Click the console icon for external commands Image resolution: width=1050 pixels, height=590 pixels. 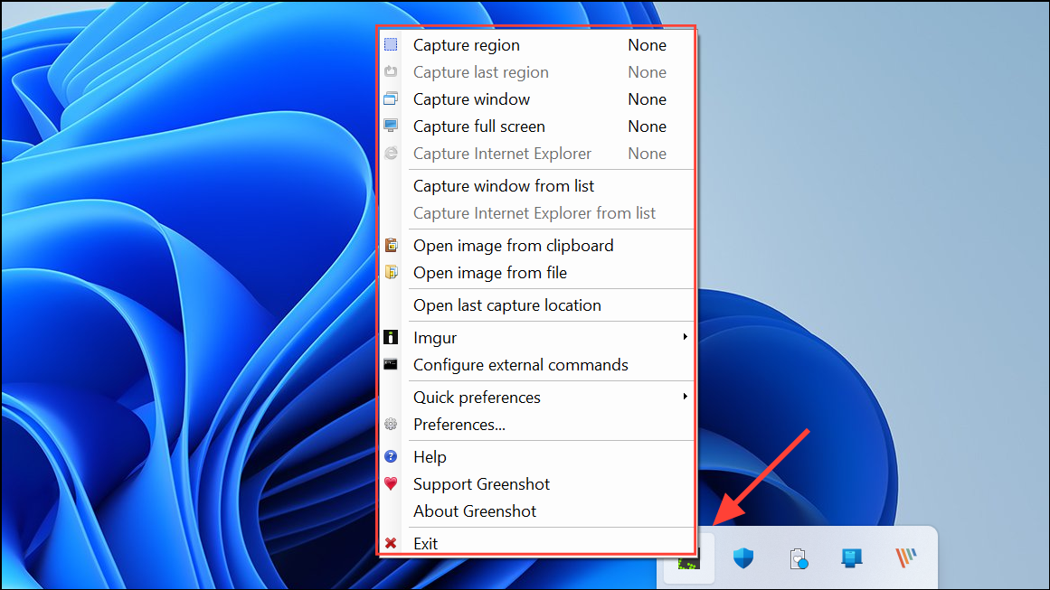[391, 364]
